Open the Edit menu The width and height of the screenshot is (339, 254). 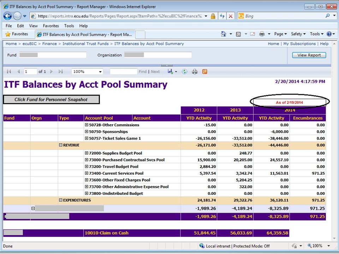coord(20,26)
